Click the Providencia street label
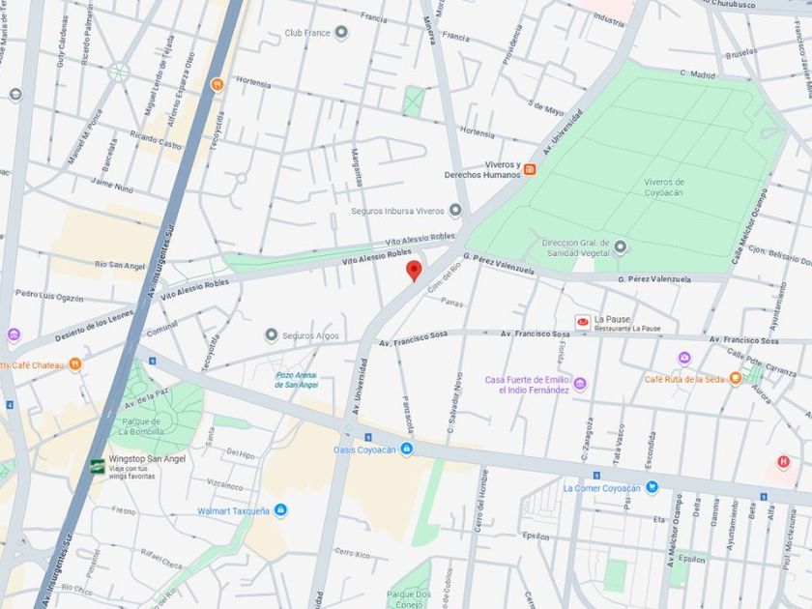This screenshot has height=609, width=812. point(511,44)
